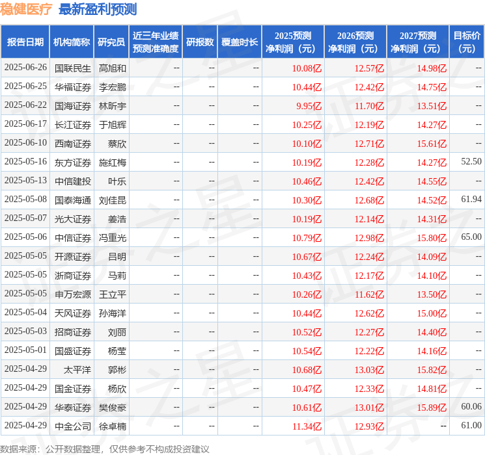Click the target price 65.00
The width and height of the screenshot is (485, 455).
pos(471,237)
